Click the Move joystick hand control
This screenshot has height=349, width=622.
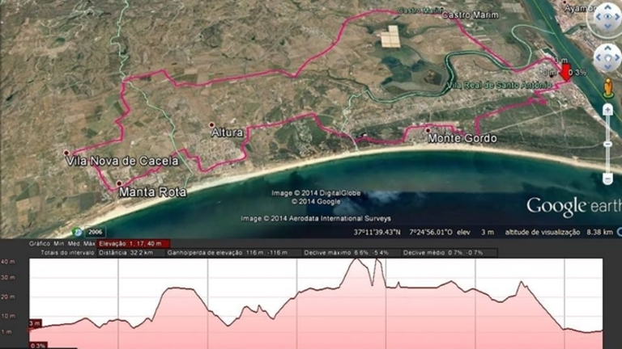(607, 57)
